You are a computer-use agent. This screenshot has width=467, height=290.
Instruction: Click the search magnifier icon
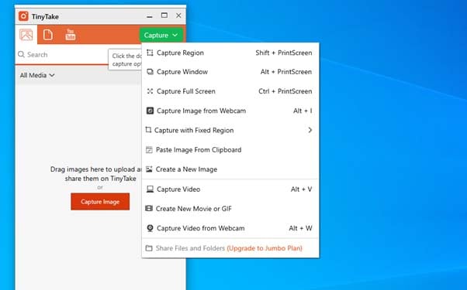(21, 54)
